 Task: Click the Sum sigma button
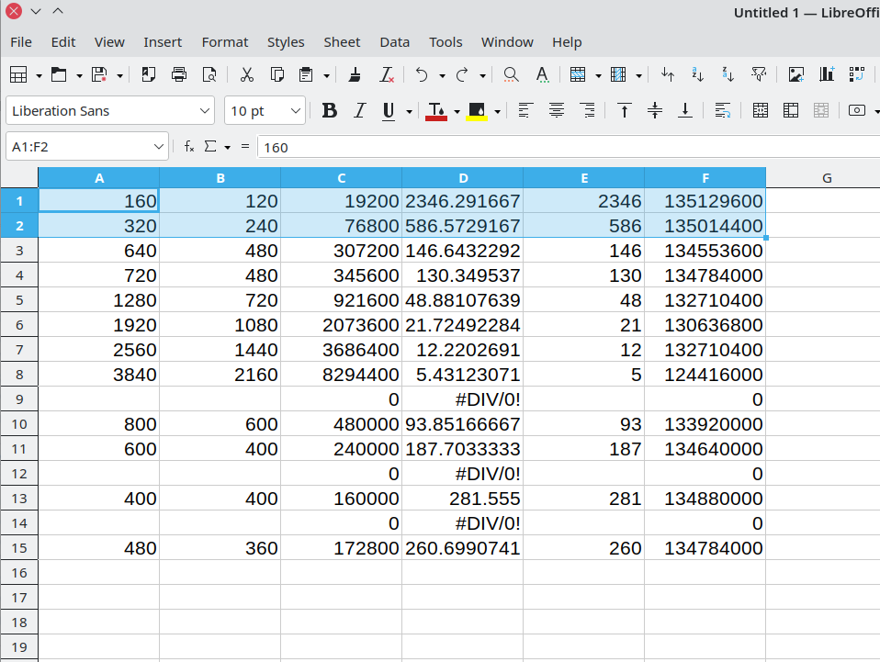[x=210, y=146]
